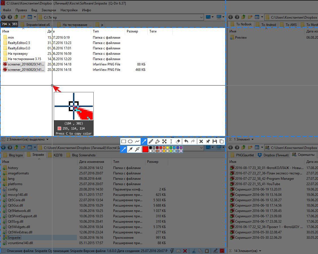Select the Marker highlighter tool
This screenshot has width=318, height=254.
click(x=158, y=141)
